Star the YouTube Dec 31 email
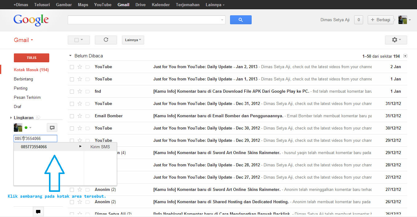Screen dimensions: 417x217 coord(80,103)
